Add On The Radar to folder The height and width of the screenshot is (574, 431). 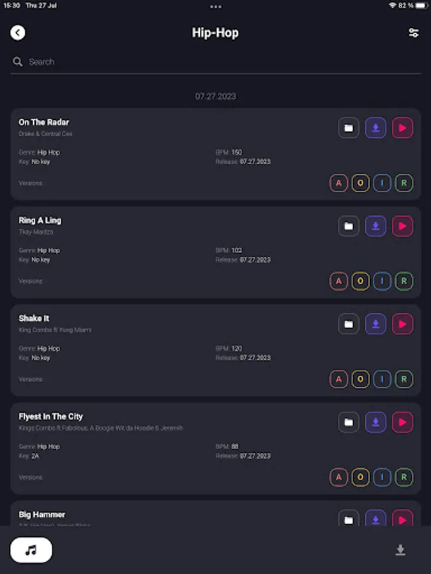click(x=349, y=128)
